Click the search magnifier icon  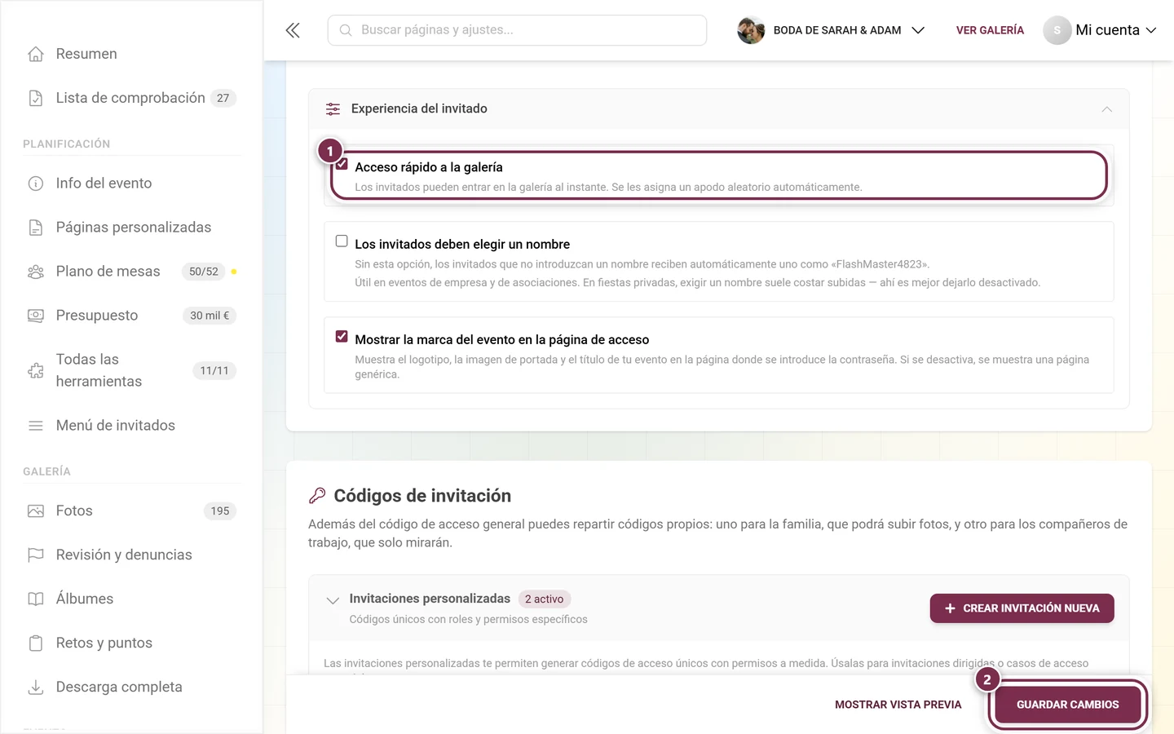346,30
